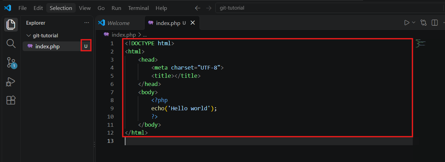
Task: Run the file with the play button
Action: pos(407,23)
